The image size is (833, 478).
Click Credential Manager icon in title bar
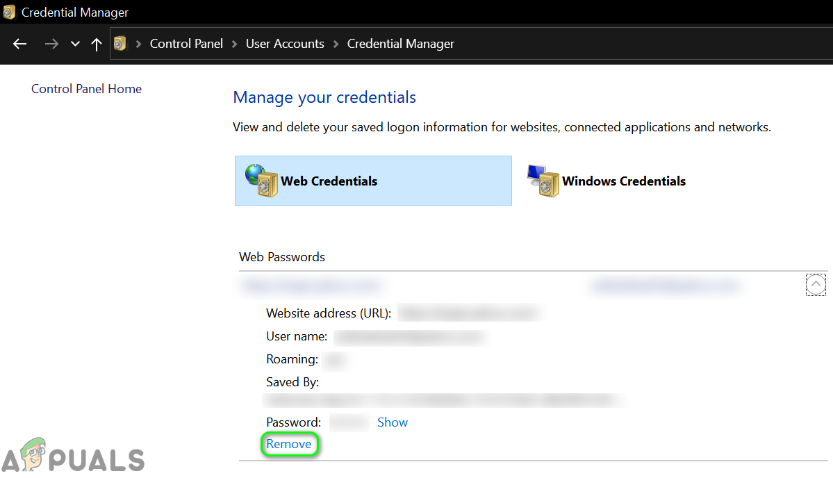9,12
